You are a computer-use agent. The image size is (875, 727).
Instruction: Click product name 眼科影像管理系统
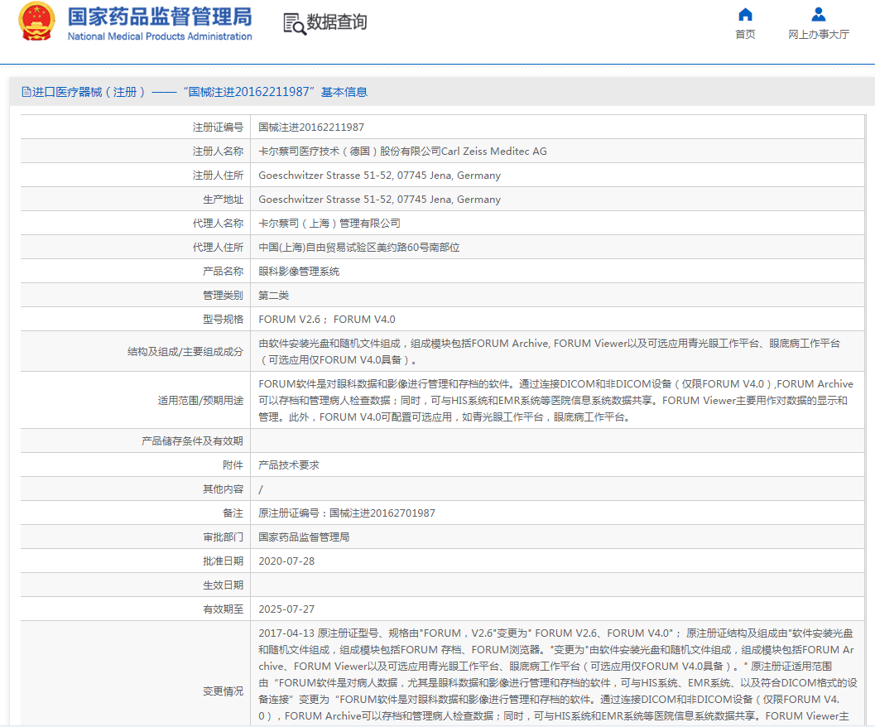(299, 272)
